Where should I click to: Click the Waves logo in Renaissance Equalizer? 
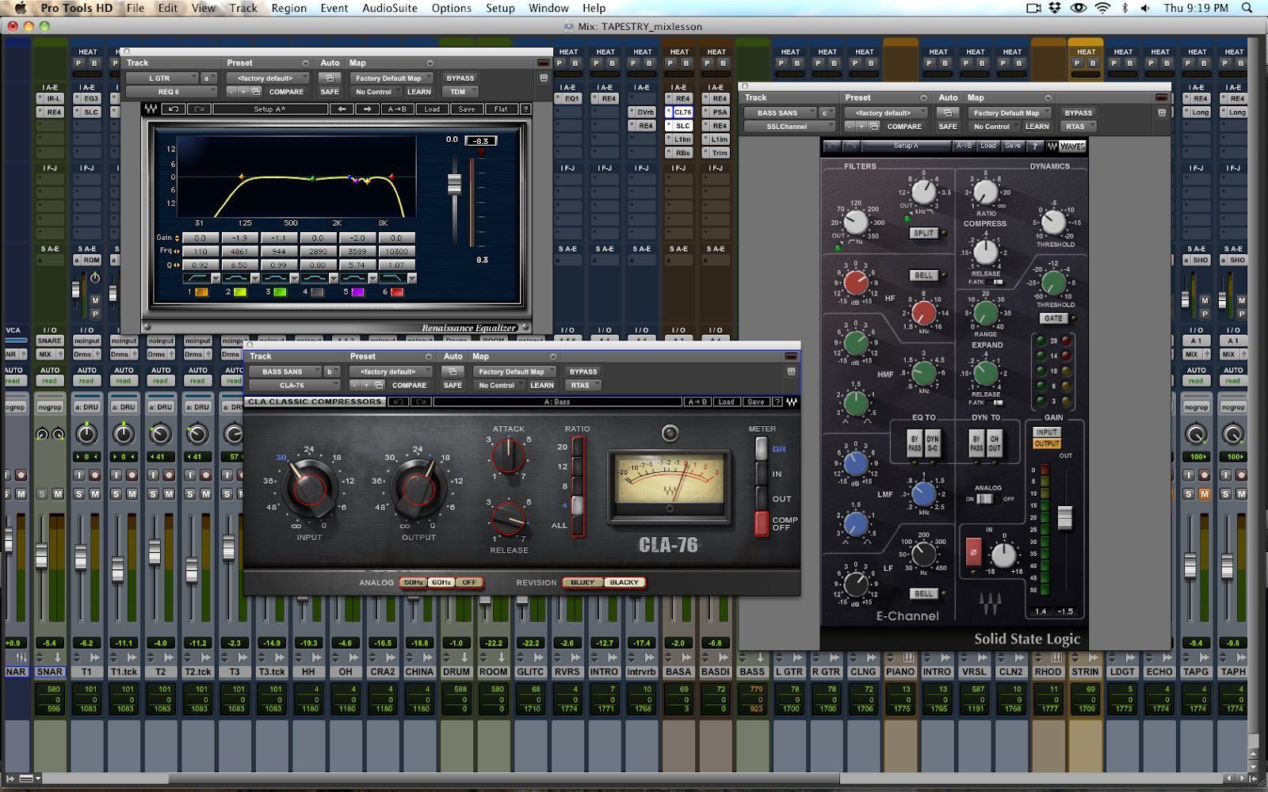(151, 109)
